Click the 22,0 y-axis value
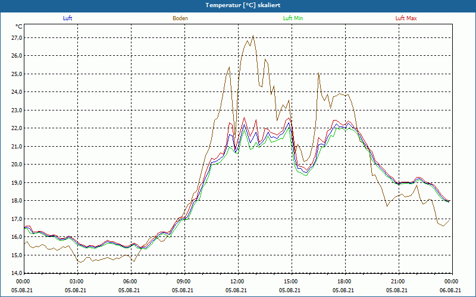This screenshot has height=297, width=476. [17, 128]
